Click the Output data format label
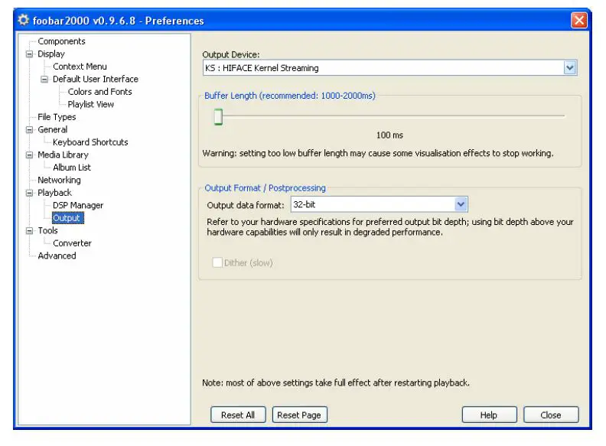The height and width of the screenshot is (446, 606). tap(246, 205)
